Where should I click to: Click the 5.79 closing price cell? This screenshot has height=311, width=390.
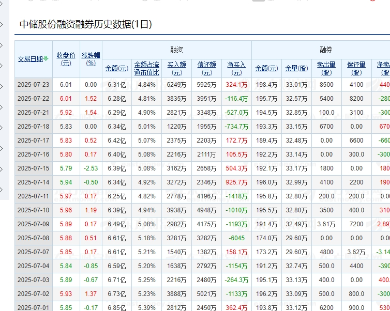tap(66, 168)
